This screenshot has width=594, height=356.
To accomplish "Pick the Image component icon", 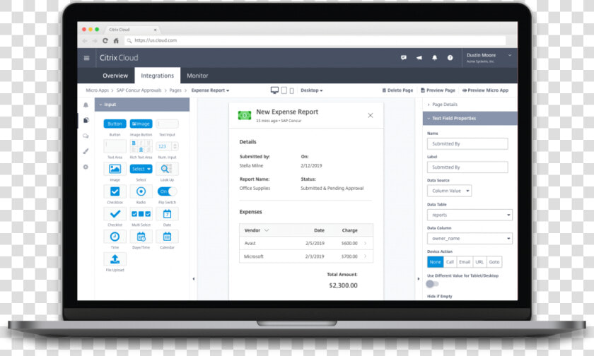I will 115,169.
